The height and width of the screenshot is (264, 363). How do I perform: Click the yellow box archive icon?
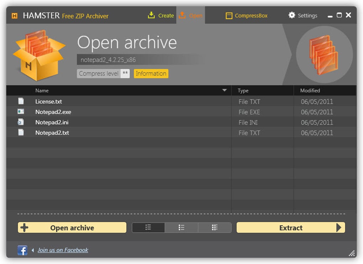pyautogui.click(x=39, y=55)
